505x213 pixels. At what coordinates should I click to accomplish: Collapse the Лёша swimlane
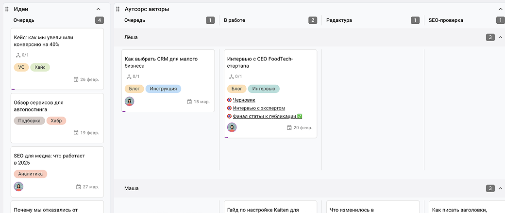coord(501,37)
